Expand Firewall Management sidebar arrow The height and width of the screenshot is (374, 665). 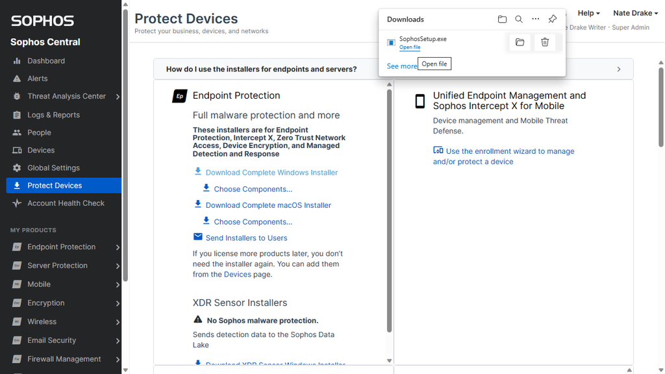coord(118,359)
